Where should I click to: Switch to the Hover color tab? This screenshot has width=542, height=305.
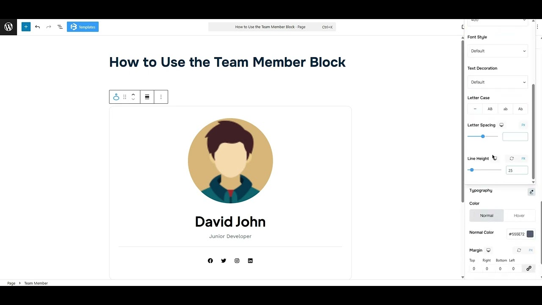pyautogui.click(x=519, y=215)
